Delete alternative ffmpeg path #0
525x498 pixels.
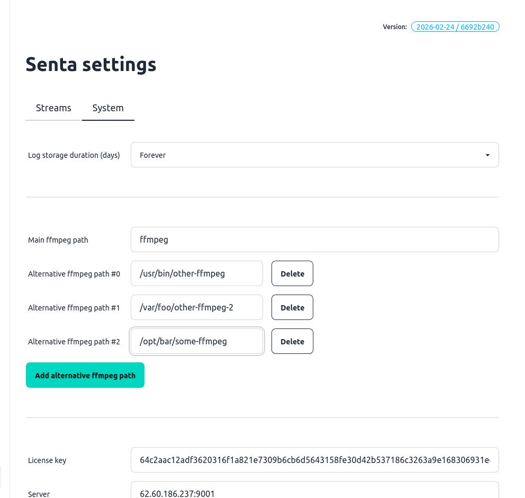tap(292, 274)
